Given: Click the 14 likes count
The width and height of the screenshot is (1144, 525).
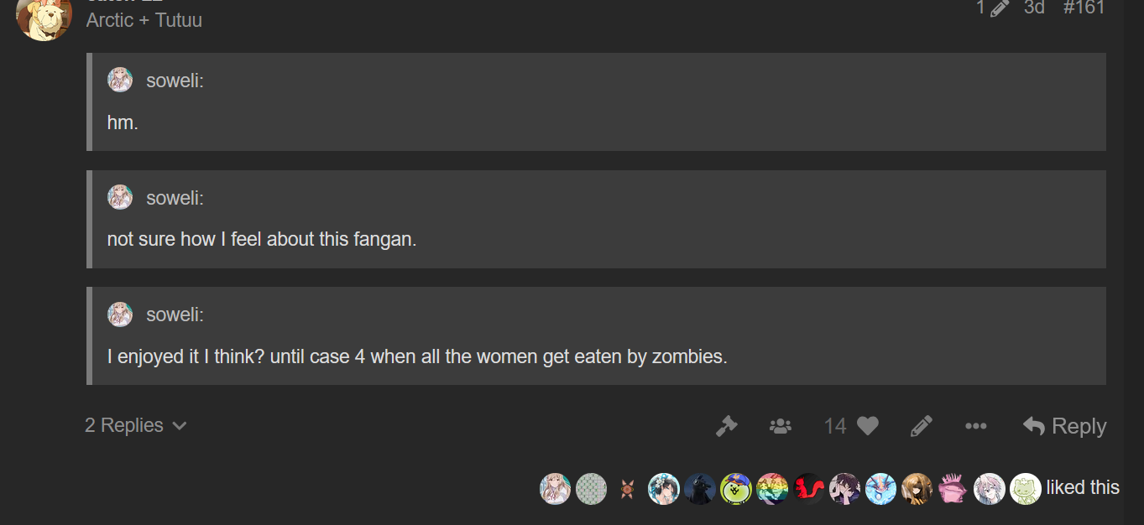Looking at the screenshot, I should 835,426.
